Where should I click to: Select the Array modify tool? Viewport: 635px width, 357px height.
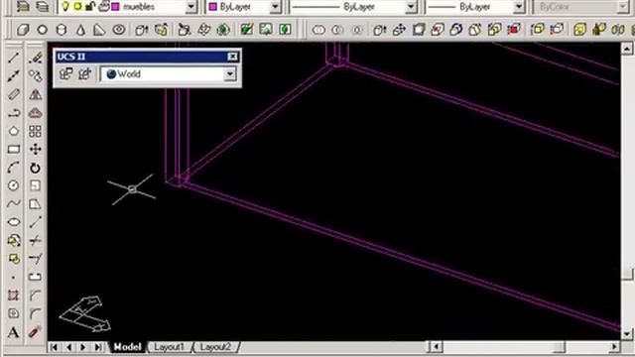click(x=36, y=131)
